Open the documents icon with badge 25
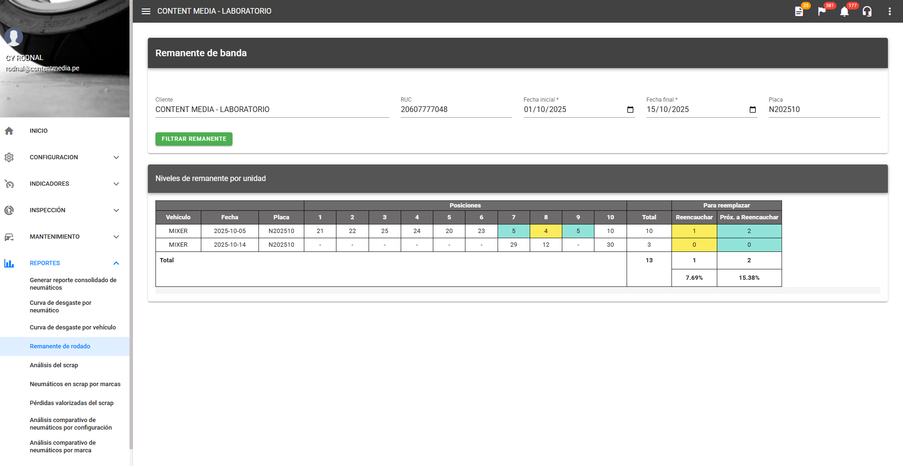The image size is (903, 466). point(799,11)
